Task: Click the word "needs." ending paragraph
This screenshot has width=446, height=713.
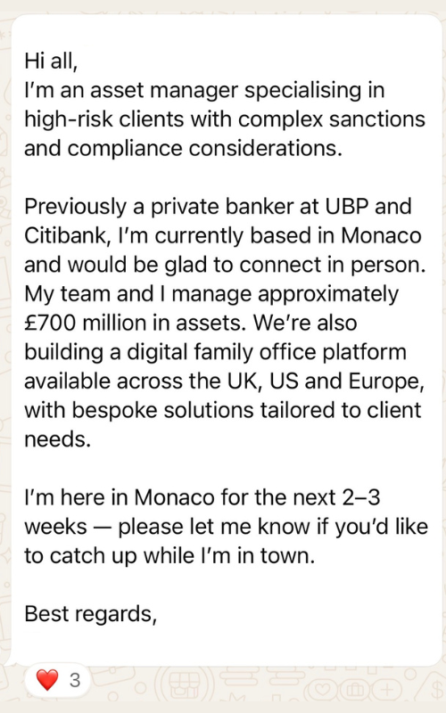Action: [57, 439]
